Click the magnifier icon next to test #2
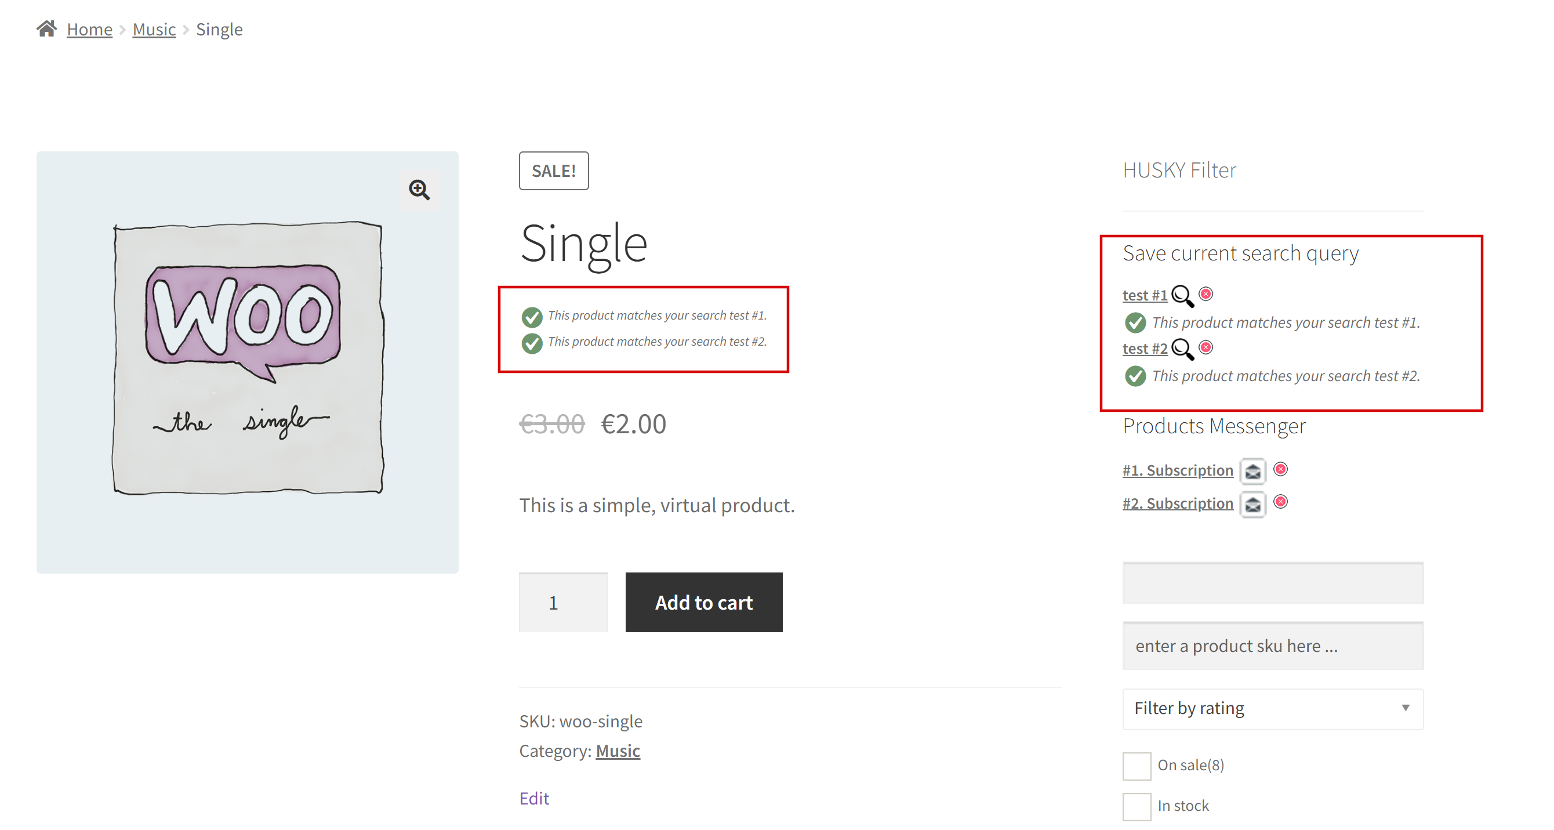This screenshot has height=830, width=1554. (x=1182, y=349)
